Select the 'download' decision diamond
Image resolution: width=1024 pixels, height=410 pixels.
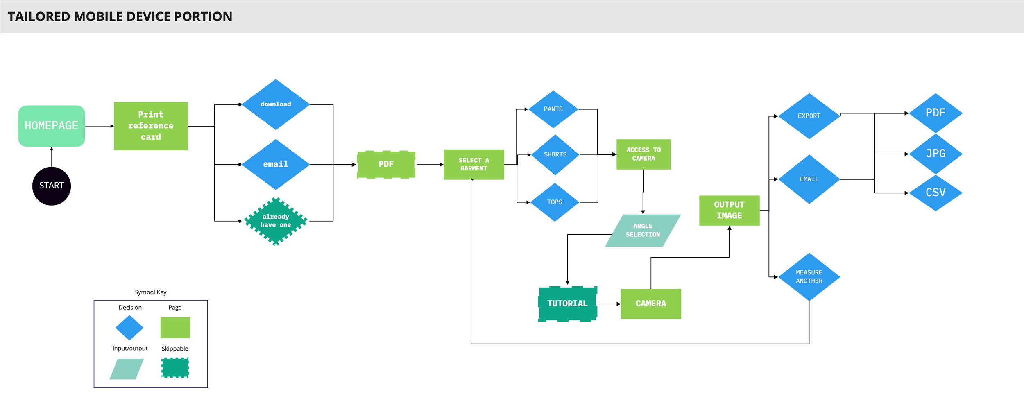pos(275,104)
